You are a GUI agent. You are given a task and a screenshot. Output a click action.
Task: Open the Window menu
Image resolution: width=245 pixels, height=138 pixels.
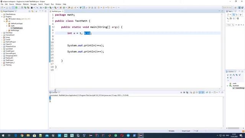click(58, 4)
